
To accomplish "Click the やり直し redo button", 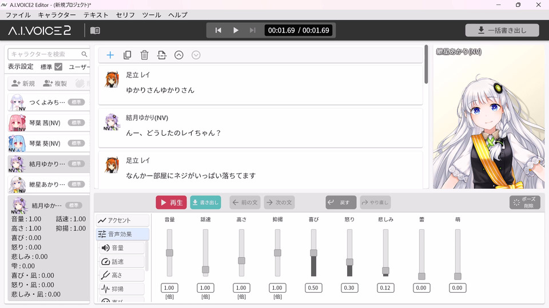I will point(375,202).
